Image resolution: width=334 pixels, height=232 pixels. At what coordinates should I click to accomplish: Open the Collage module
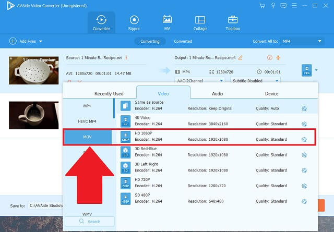(200, 23)
